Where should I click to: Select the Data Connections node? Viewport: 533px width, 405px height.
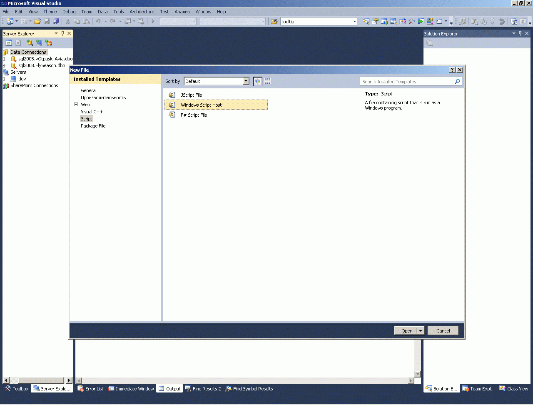[x=28, y=52]
